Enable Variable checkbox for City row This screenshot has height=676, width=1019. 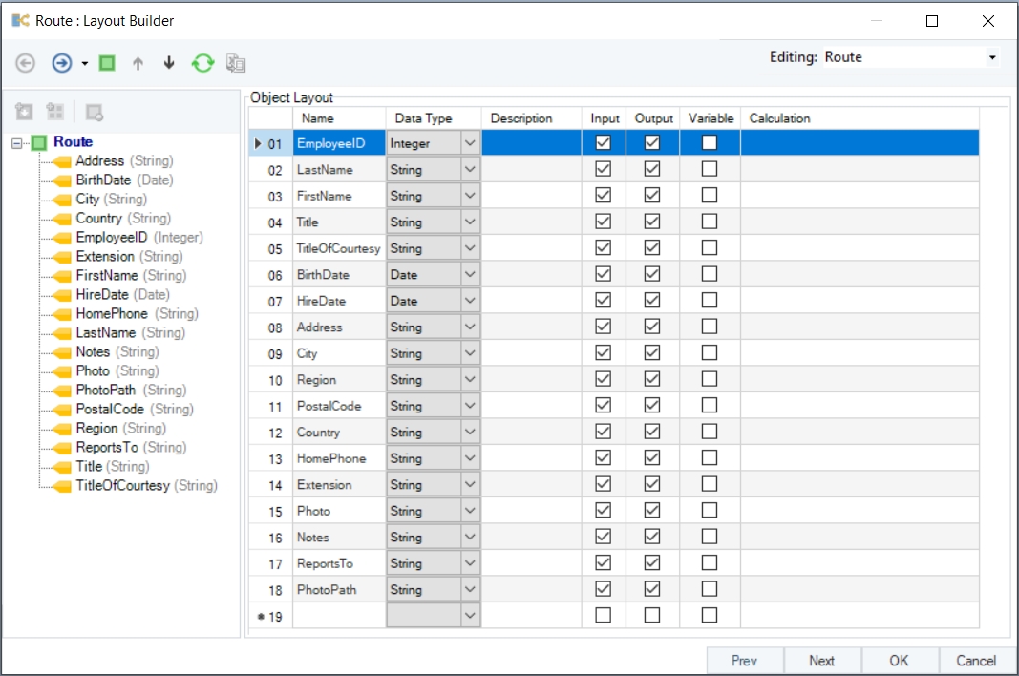coord(709,353)
